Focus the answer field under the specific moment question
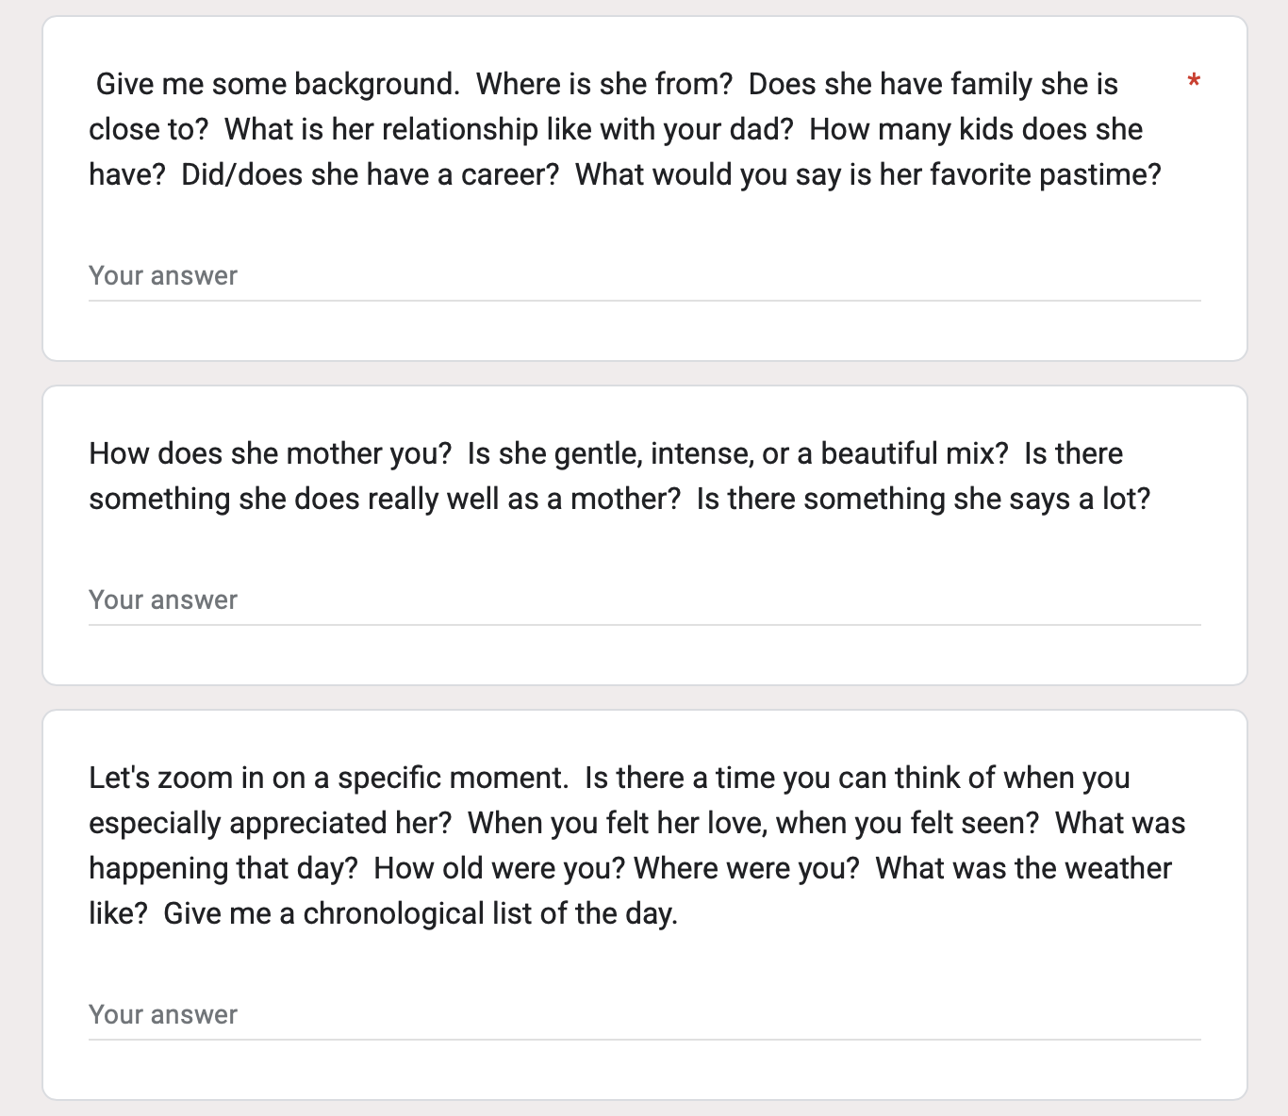 pos(644,1015)
